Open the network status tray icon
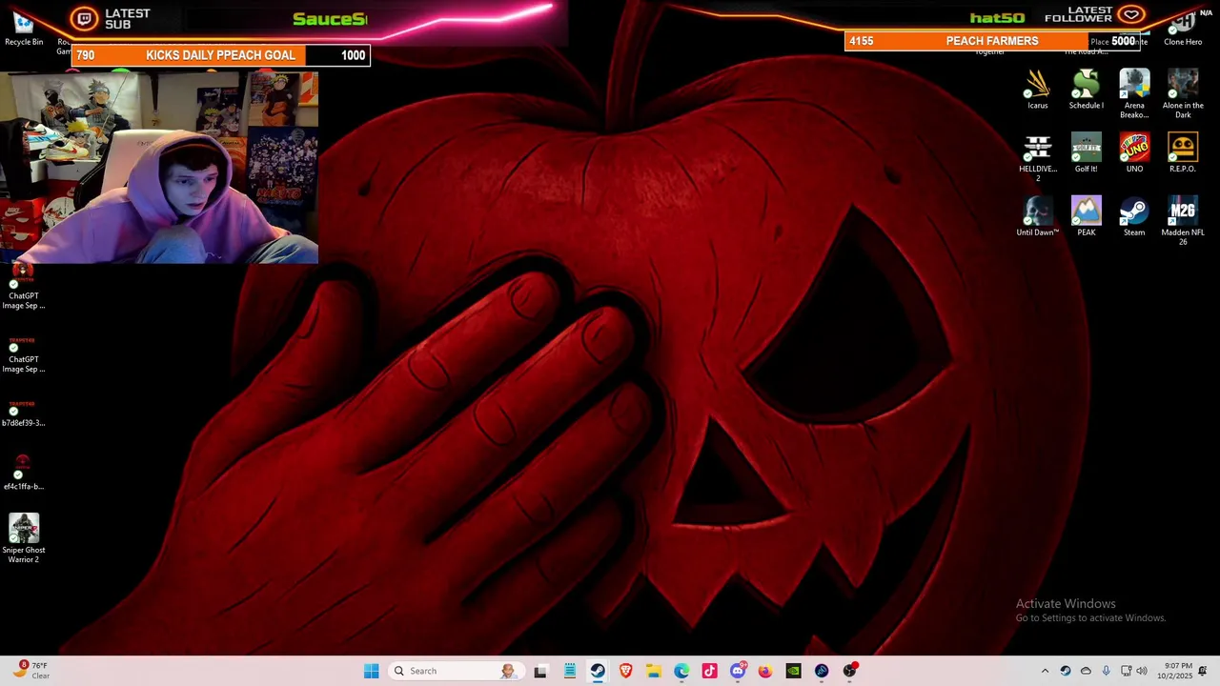The width and height of the screenshot is (1220, 686). (x=1126, y=671)
